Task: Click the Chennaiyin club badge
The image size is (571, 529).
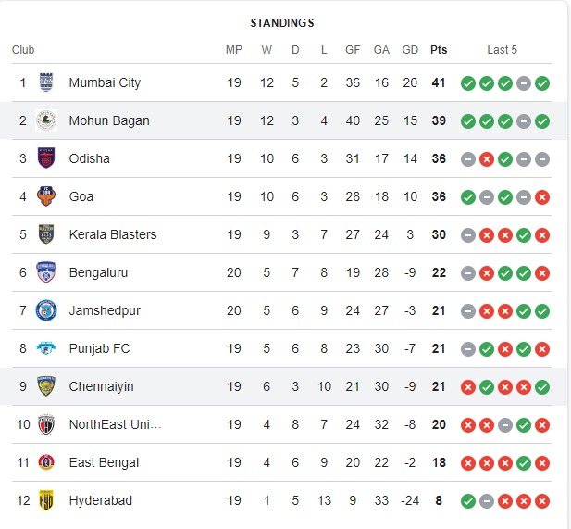Action: coord(45,386)
